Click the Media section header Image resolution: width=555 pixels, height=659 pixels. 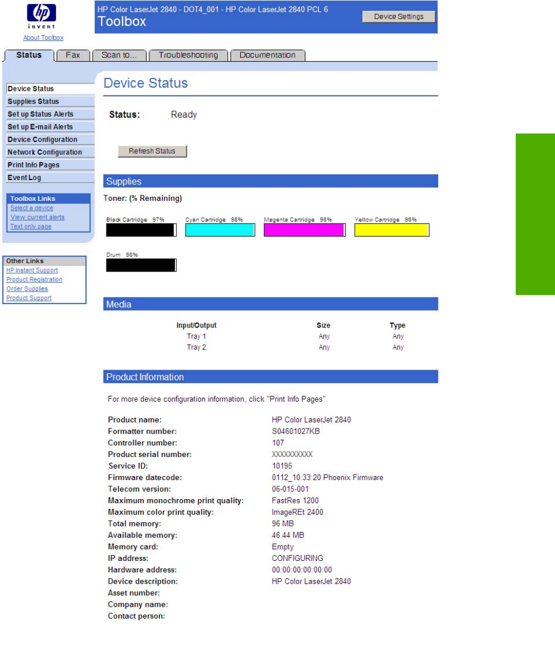pyautogui.click(x=271, y=304)
